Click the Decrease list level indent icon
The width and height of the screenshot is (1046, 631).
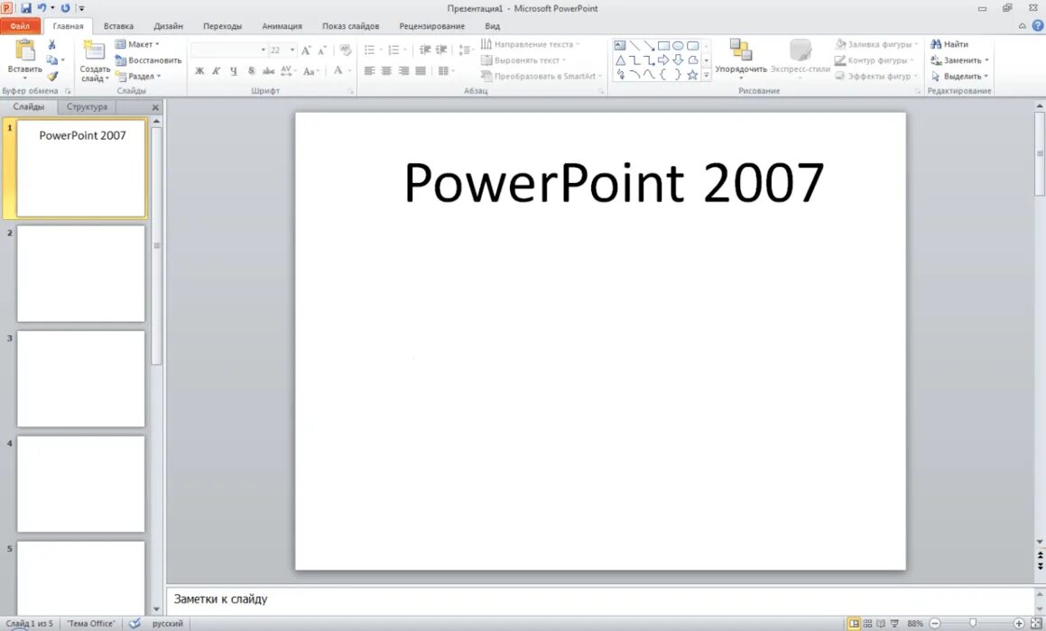tap(425, 50)
